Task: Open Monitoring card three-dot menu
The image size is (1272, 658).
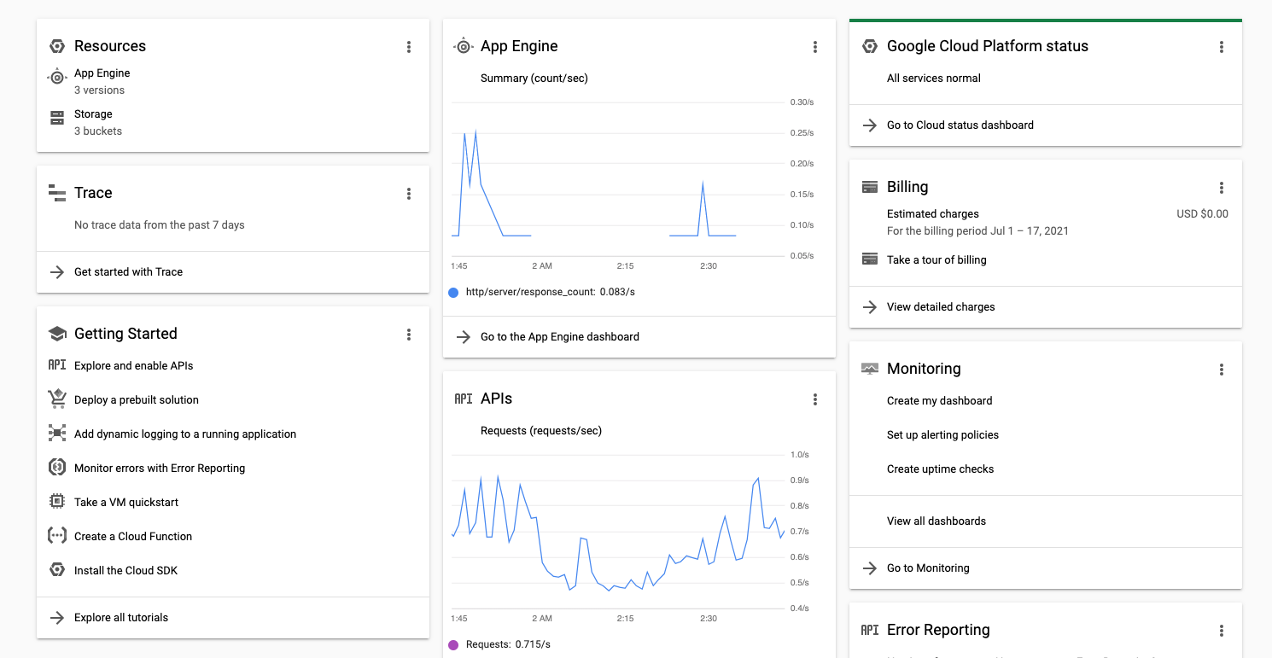Action: [1222, 370]
